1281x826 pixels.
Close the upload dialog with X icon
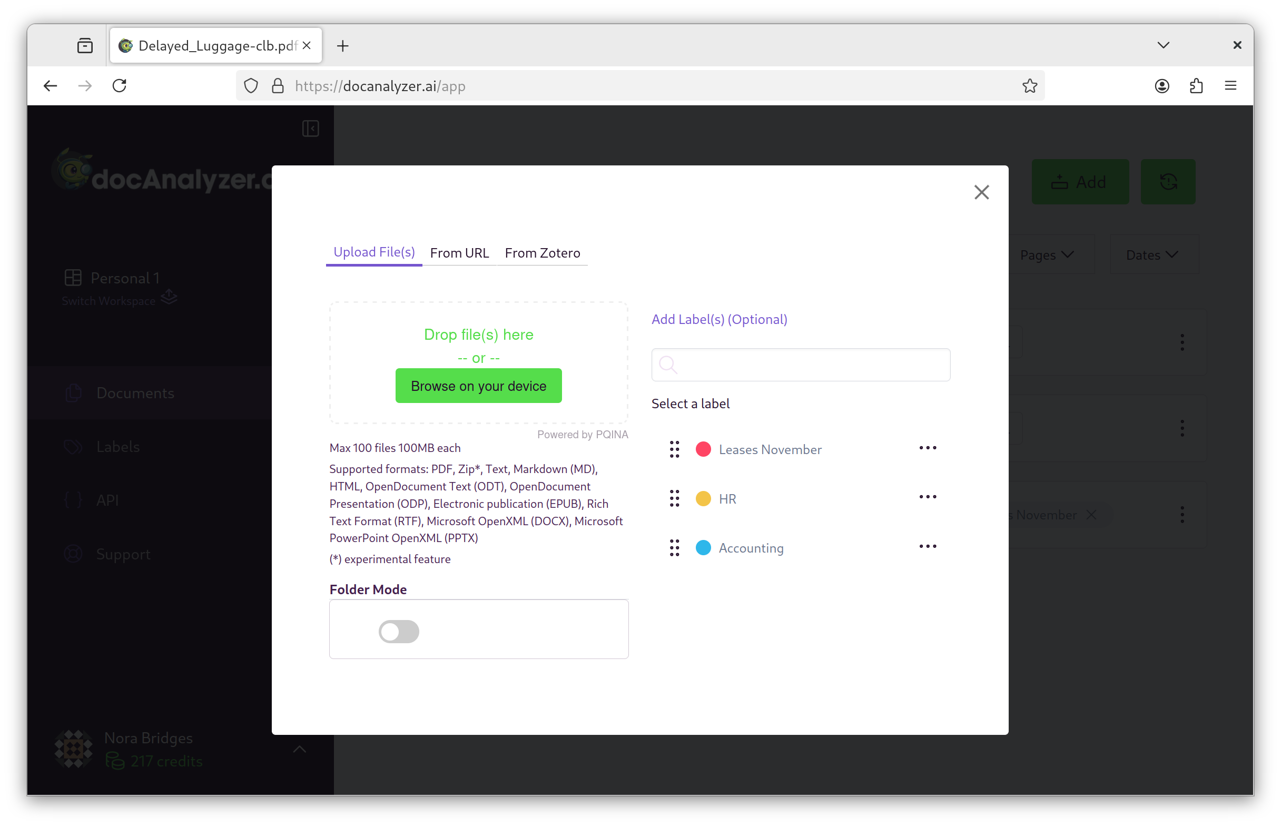981,192
